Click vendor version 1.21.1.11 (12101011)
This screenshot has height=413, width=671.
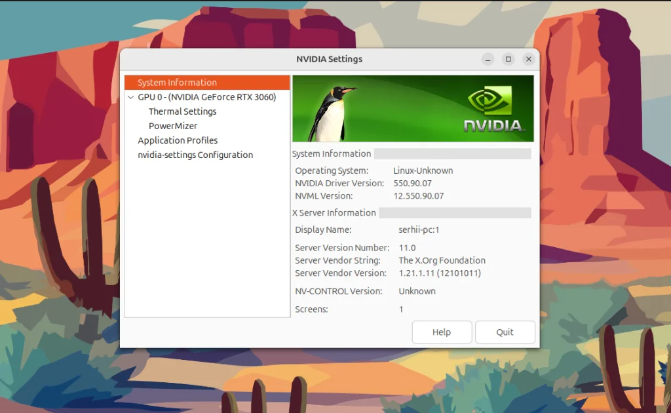click(x=440, y=273)
